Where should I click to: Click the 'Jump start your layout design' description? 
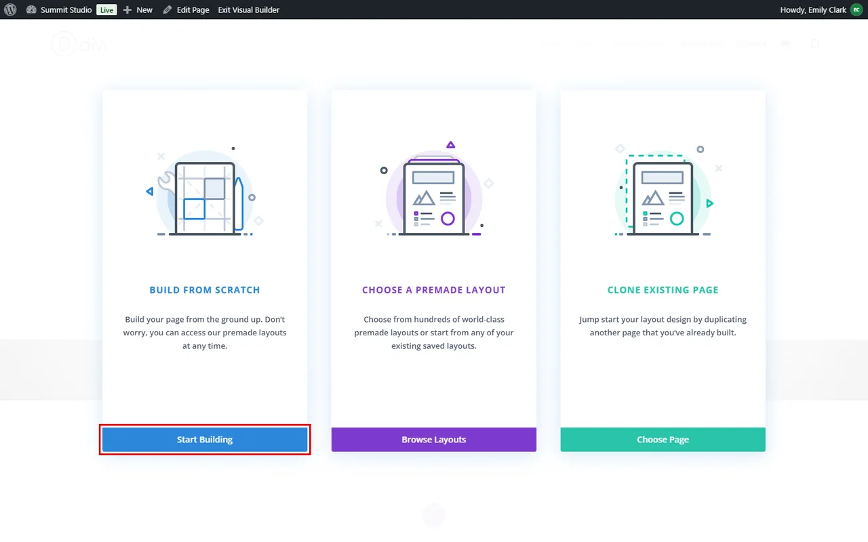[x=663, y=326]
